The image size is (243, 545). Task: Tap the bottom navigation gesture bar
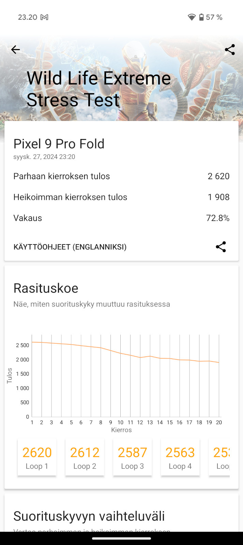coord(121,539)
